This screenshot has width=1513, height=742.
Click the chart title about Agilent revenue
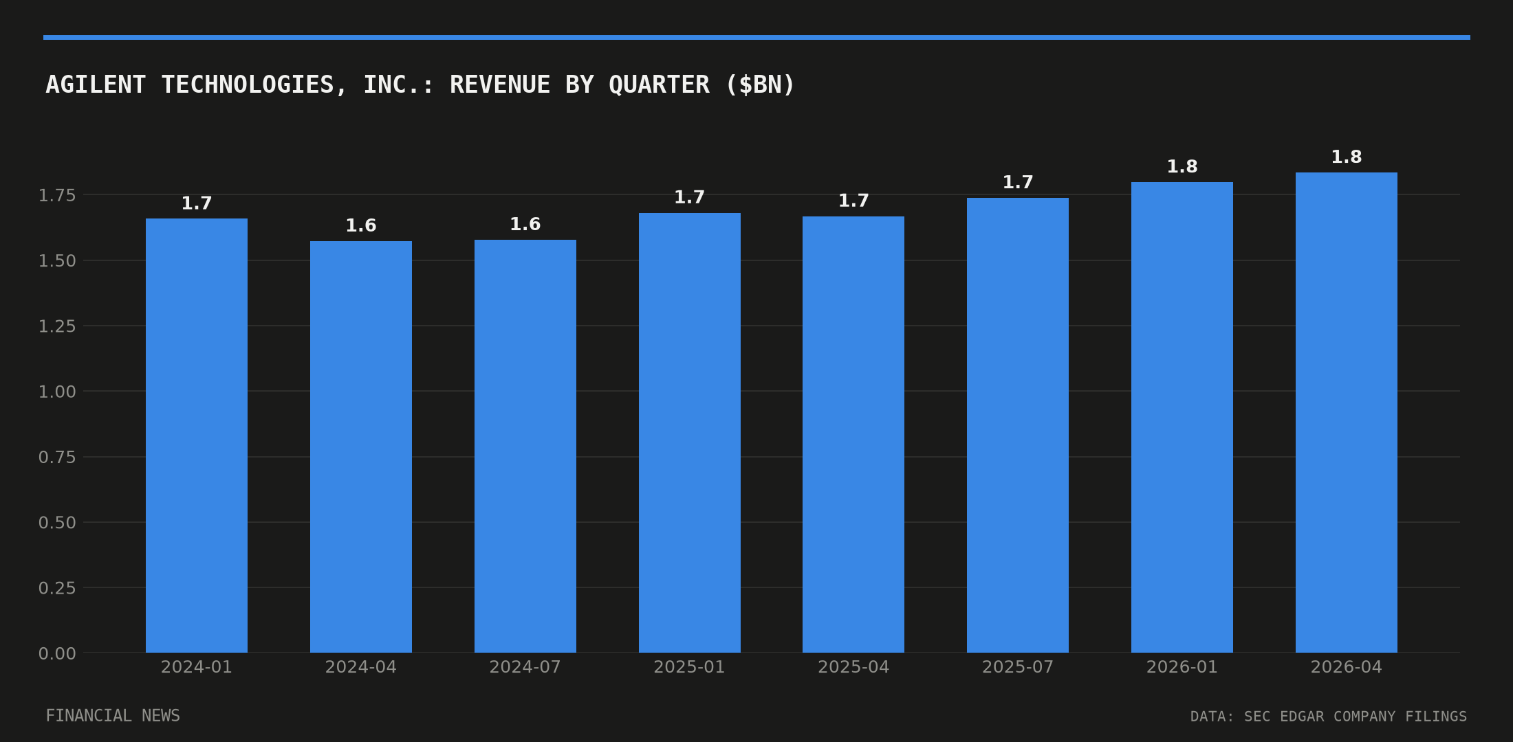click(420, 85)
